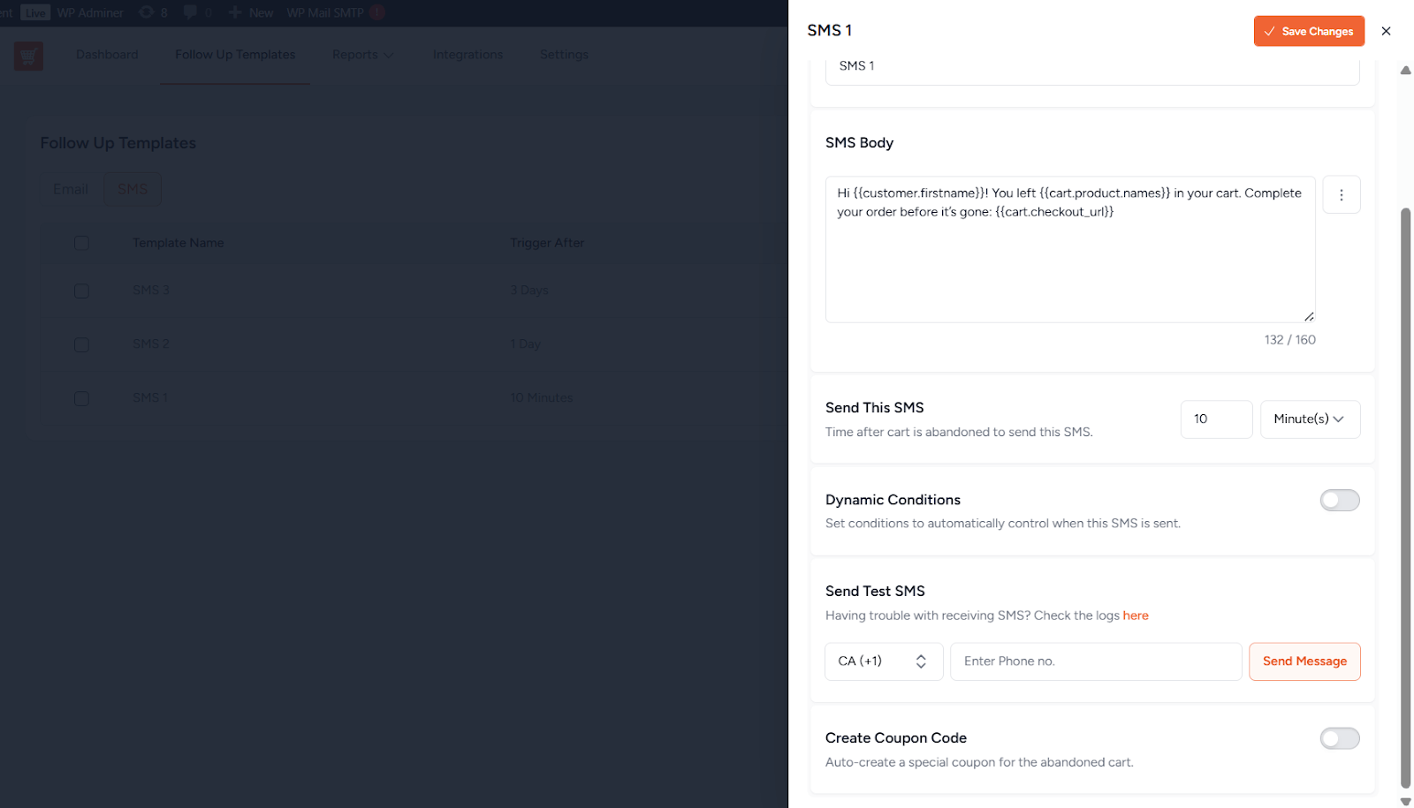1414x808 pixels.
Task: Open the SMS logs 'here' link
Action: (1136, 615)
